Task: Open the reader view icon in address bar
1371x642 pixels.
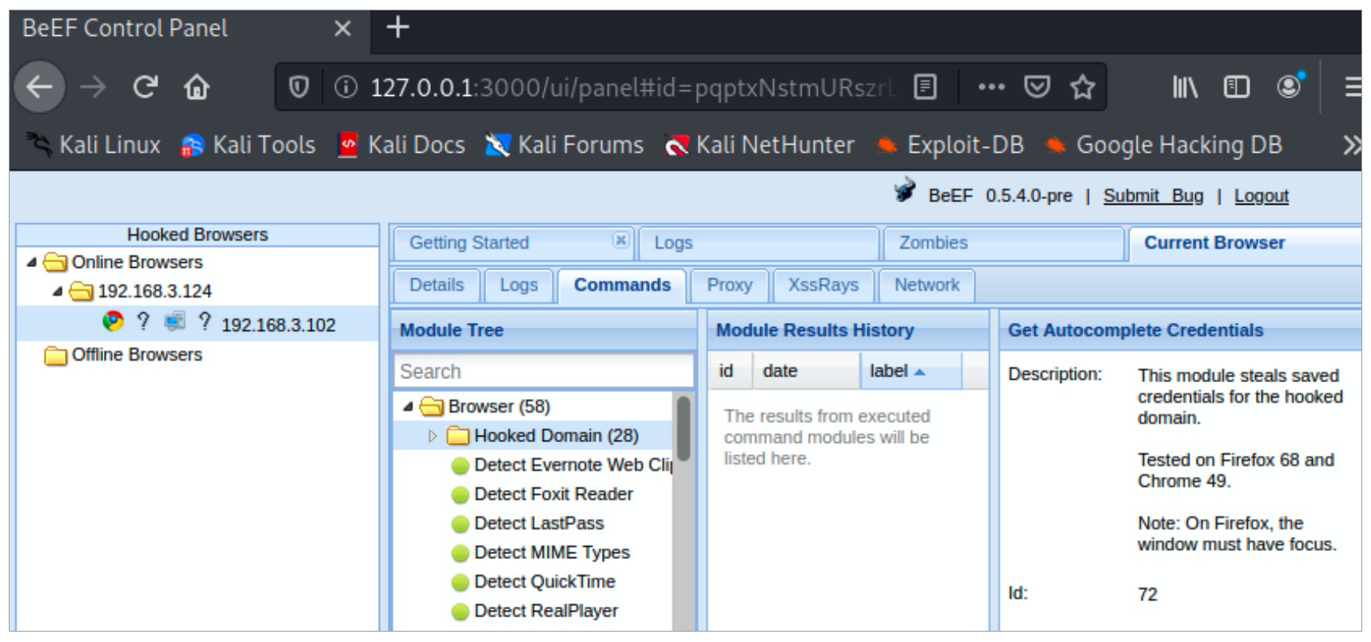Action: 925,86
